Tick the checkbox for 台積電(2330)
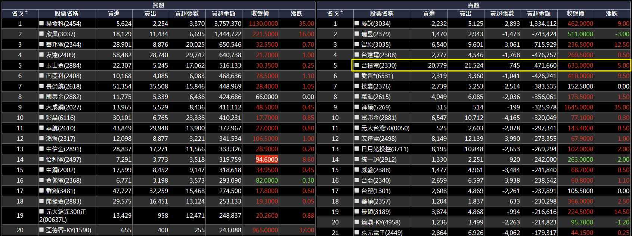Screen dimensions: 632x236 point(357,65)
